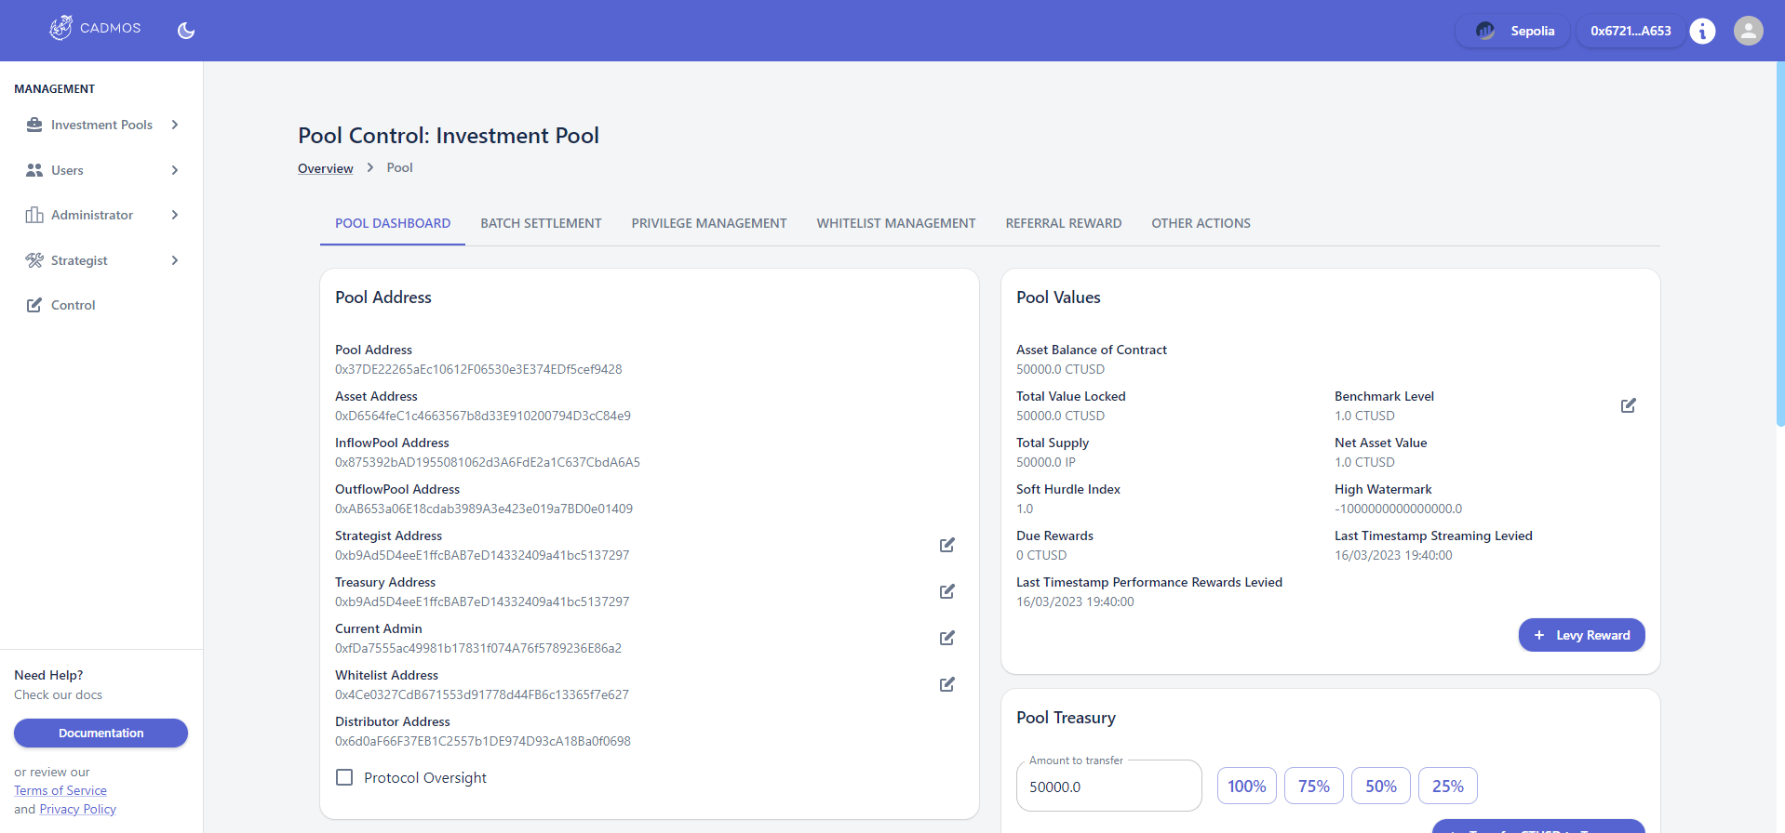
Task: Select InflowPool Address value 0x875392bAD...
Action: 488,462
